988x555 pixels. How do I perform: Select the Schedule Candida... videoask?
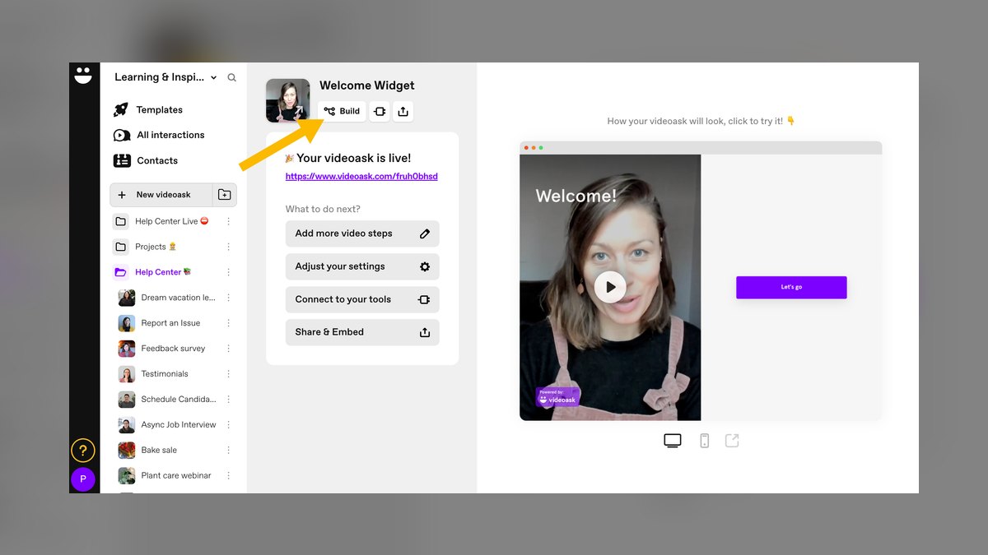click(x=168, y=400)
